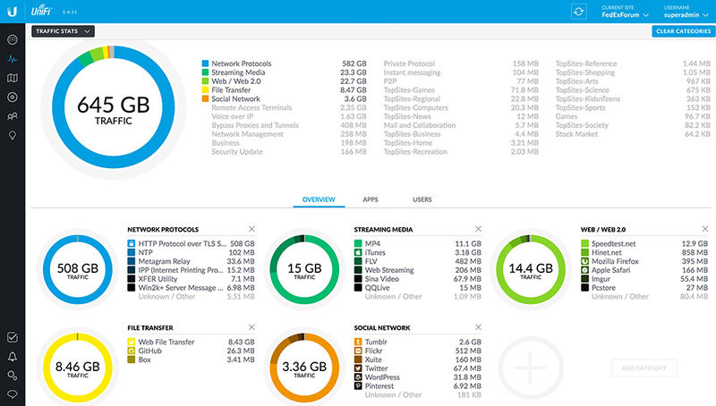Open the Traffic Stats dropdown
Screen dimensions: 716x406
pyautogui.click(x=63, y=31)
